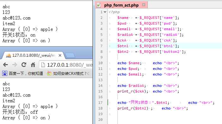Select the php_form_act.php editor tab
The width and height of the screenshot is (222, 124).
121,5
